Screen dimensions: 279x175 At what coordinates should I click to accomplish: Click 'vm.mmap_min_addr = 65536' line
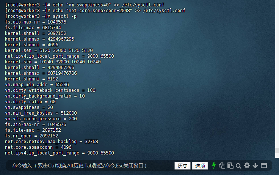(x=37, y=85)
